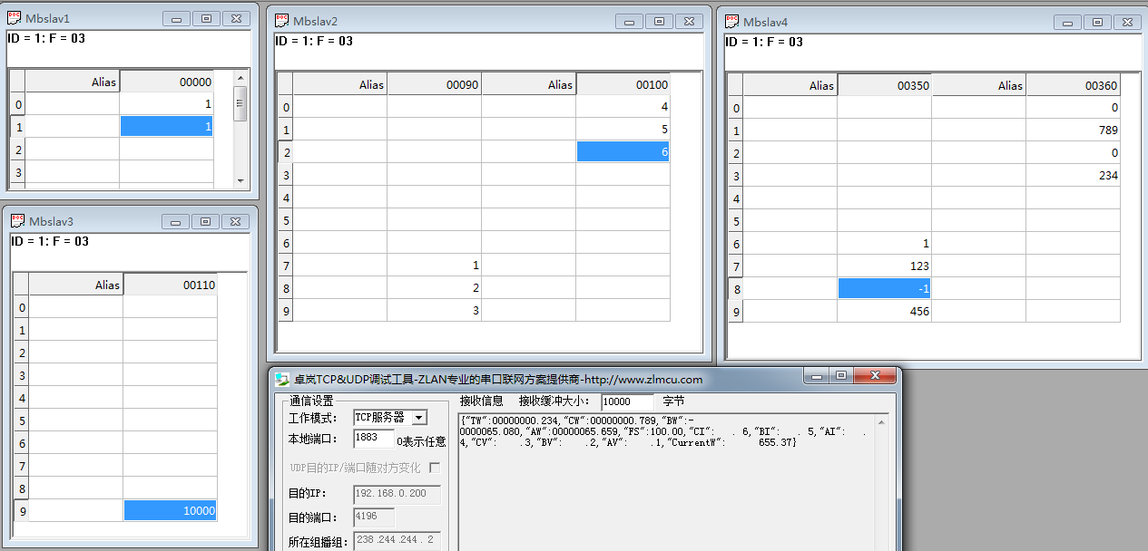Click row header 5 in Mbslav2
Screen dimensions: 1148x551
click(x=285, y=220)
